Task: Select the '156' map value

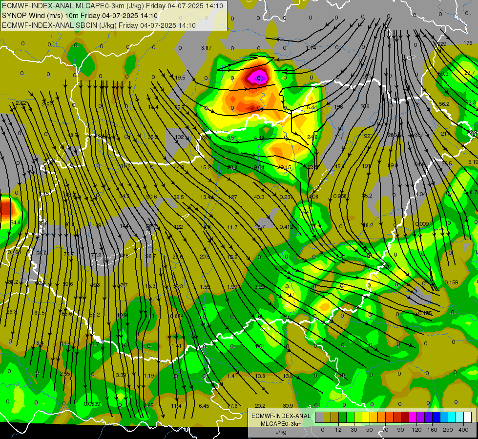Action: (338, 107)
